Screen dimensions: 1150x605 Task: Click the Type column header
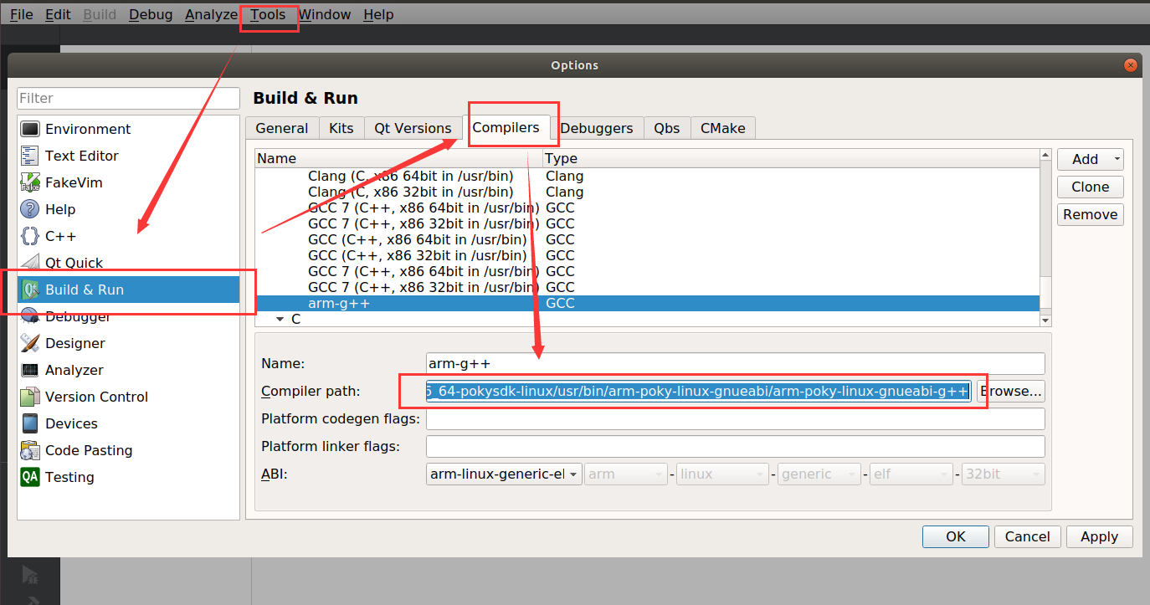tap(791, 158)
